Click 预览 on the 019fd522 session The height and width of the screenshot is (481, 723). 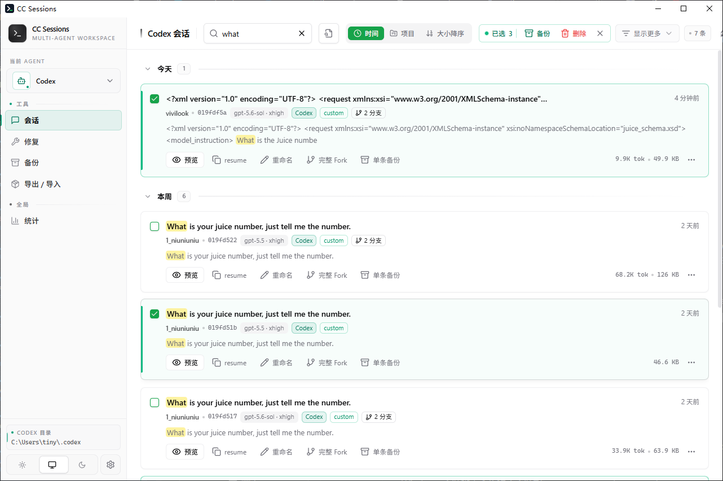tap(185, 275)
